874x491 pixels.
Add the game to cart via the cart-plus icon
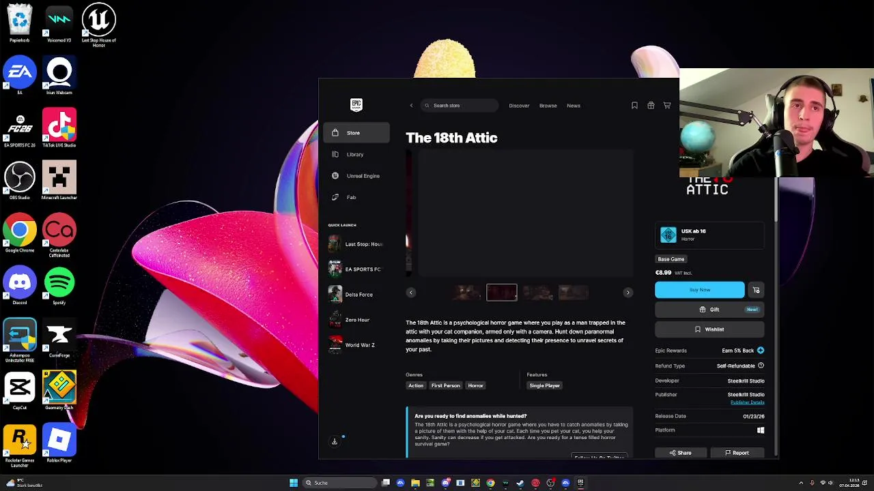756,291
